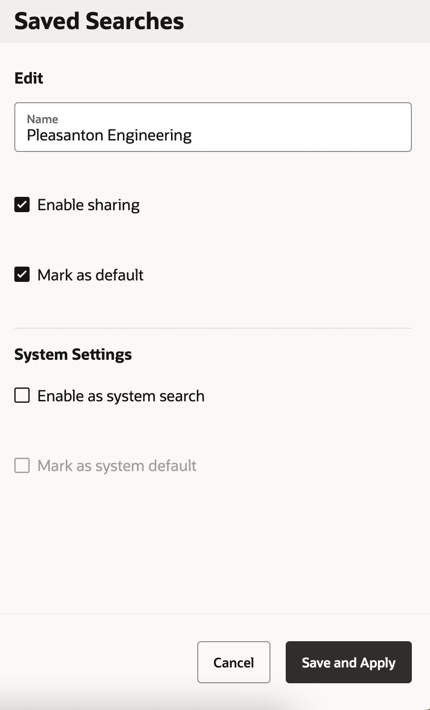Click the 'Mark as system default' label text
The image size is (430, 710).
click(x=117, y=466)
